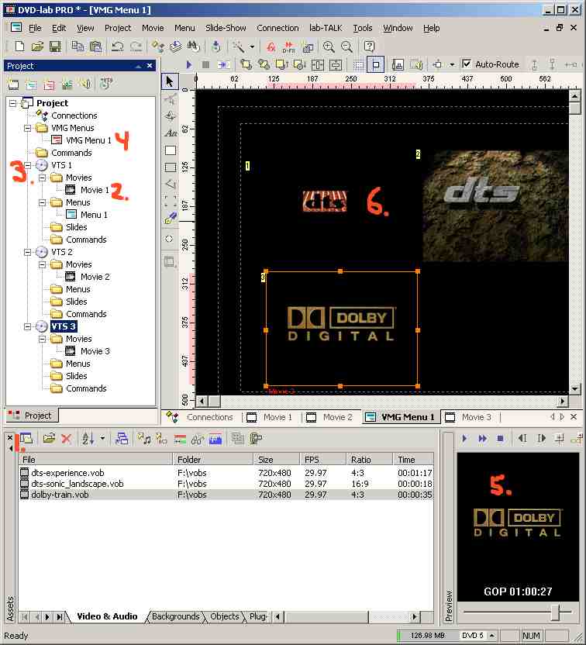The image size is (586, 645).
Task: Select dts-sonic_landscape.vob in asset list
Action: point(78,484)
